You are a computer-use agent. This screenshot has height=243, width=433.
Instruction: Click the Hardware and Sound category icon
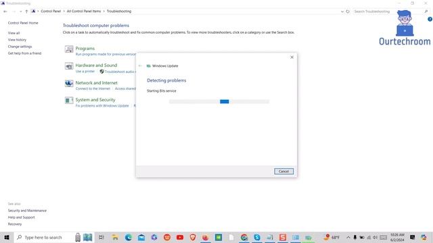pyautogui.click(x=69, y=66)
